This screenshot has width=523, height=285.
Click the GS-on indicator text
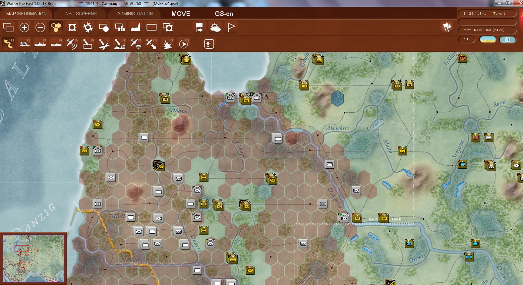(224, 14)
